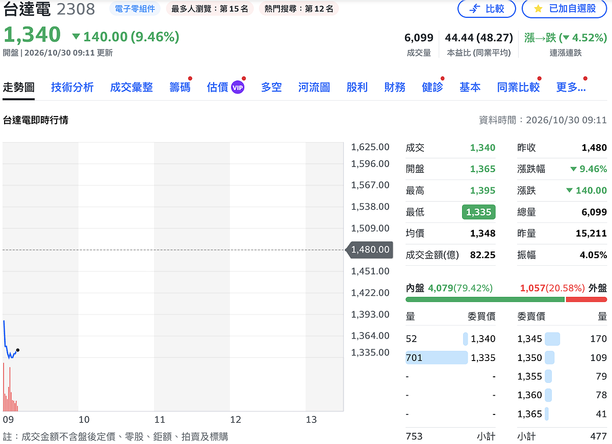Click the 均價 1,348 value
612x444 pixels.
pyautogui.click(x=482, y=233)
